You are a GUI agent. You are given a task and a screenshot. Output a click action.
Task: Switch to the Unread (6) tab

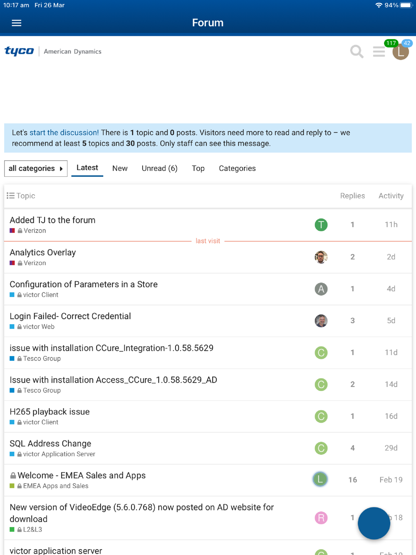click(159, 168)
